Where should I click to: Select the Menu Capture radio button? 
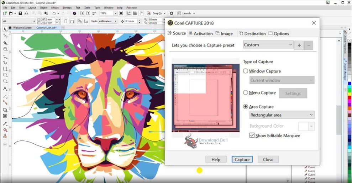(x=246, y=93)
